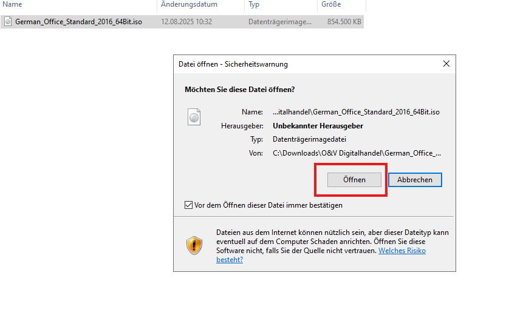
Task: Click the ISO file icon in file list
Action: coord(8,22)
